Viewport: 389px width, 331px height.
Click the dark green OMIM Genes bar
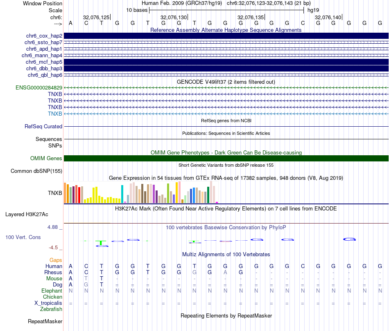[x=226, y=159]
